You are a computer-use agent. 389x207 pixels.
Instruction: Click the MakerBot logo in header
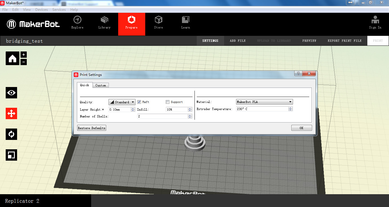pos(33,24)
